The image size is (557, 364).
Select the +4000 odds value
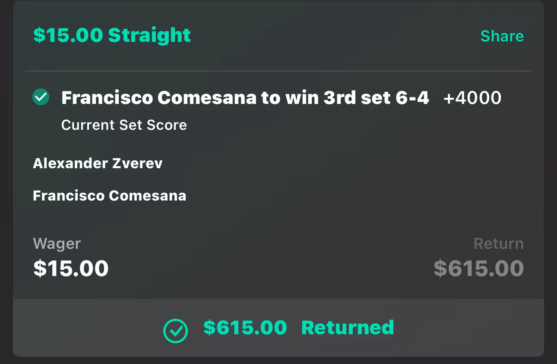coord(472,98)
